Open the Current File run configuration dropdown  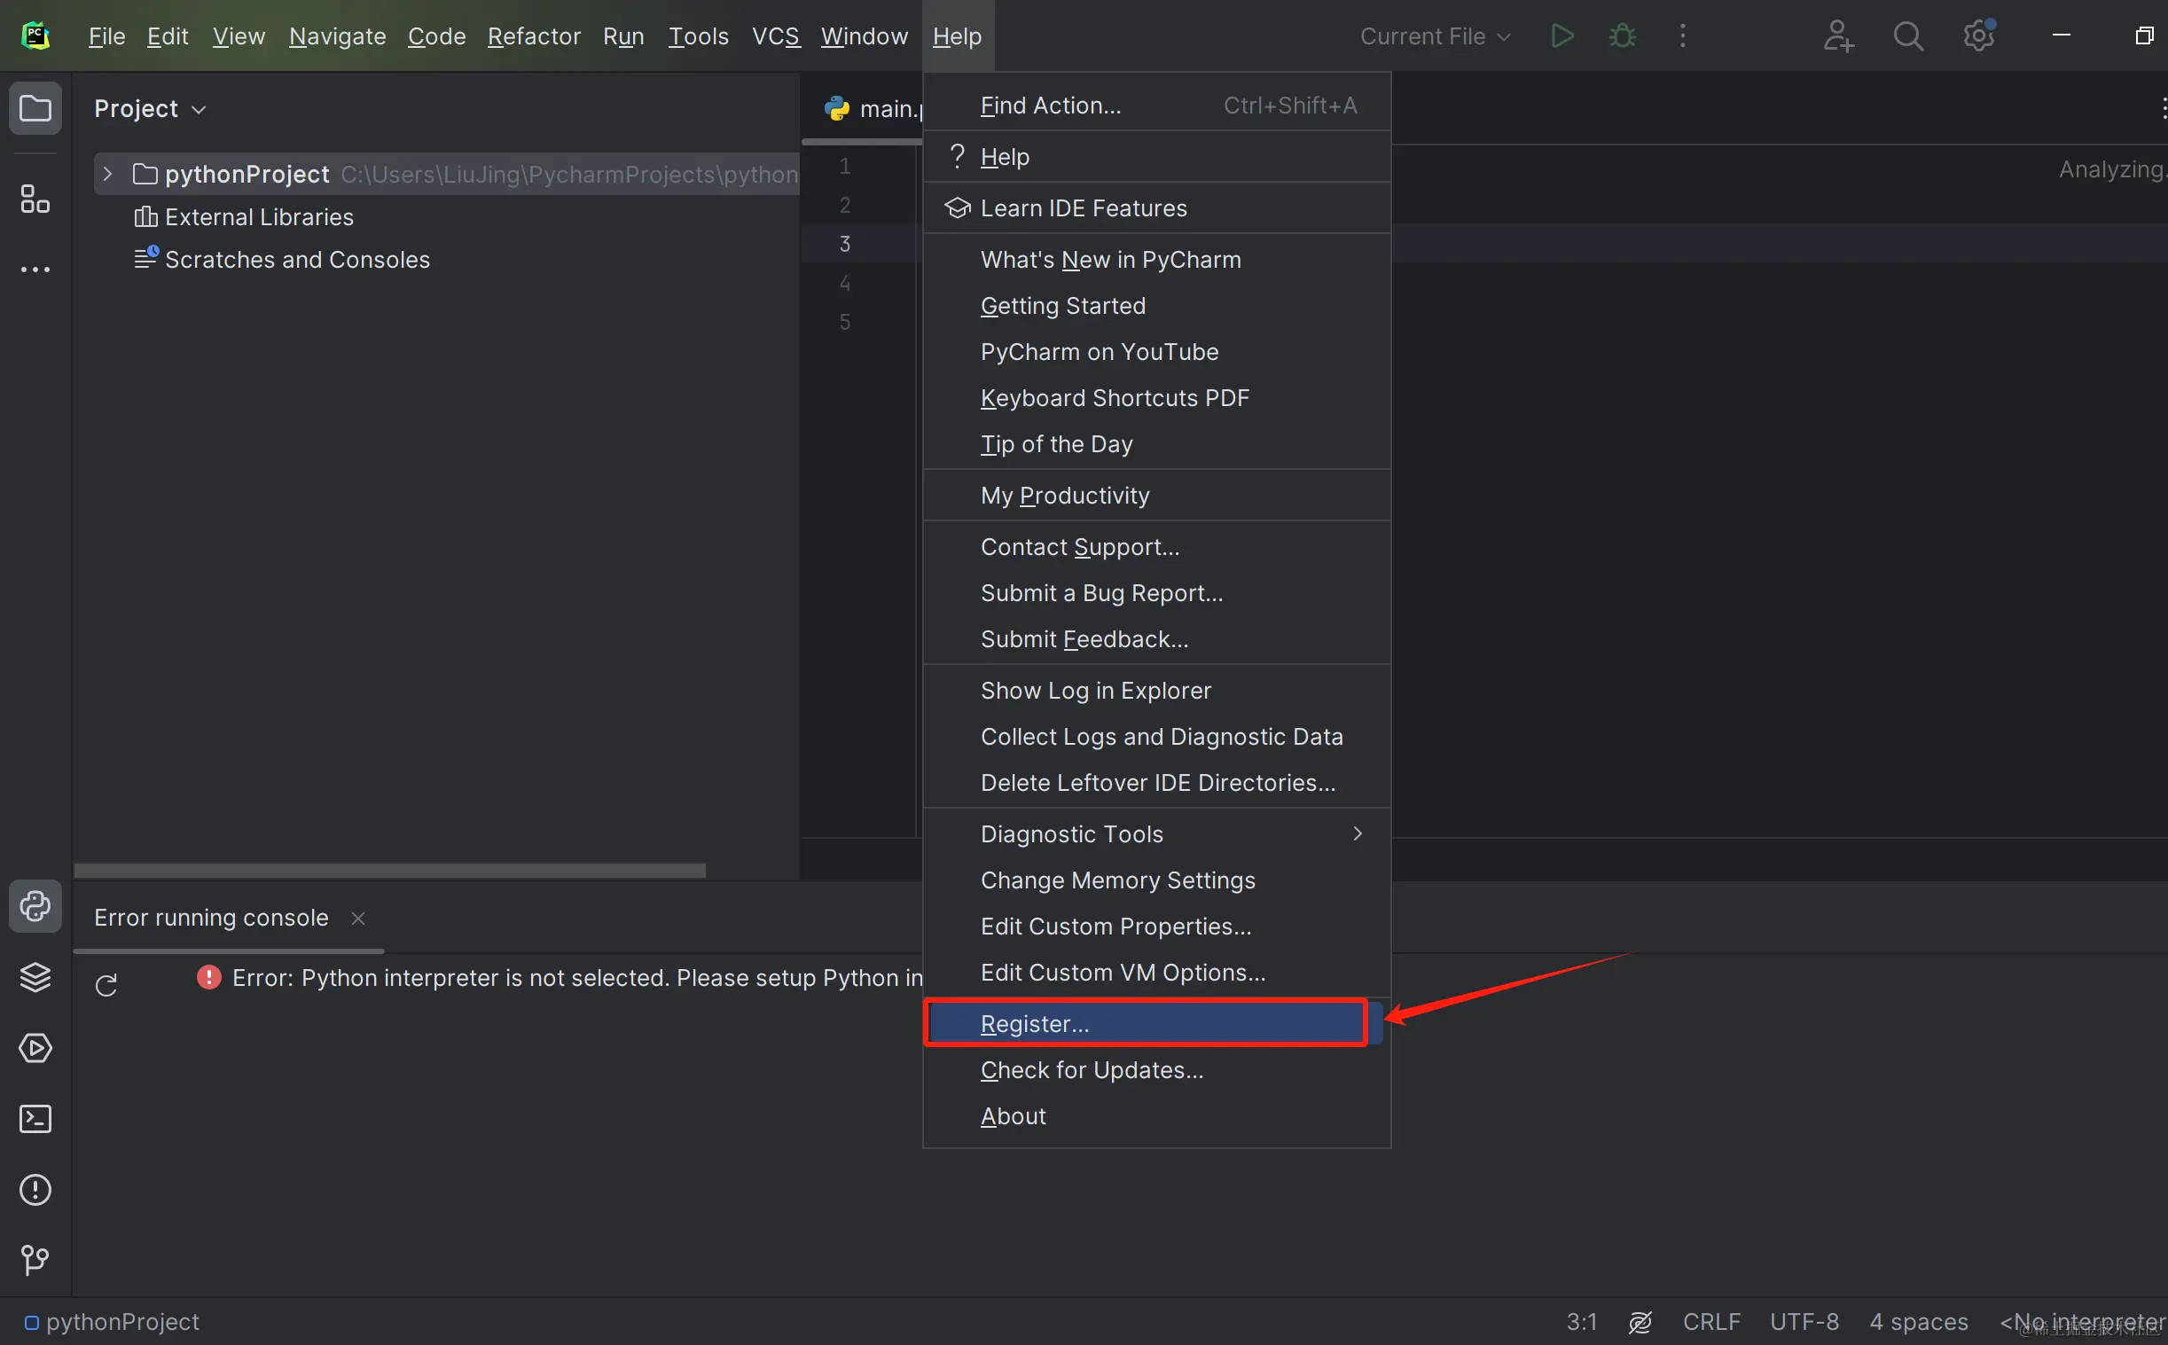click(1434, 36)
